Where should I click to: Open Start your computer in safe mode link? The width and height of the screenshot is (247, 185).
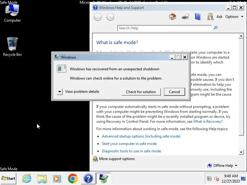point(129,144)
